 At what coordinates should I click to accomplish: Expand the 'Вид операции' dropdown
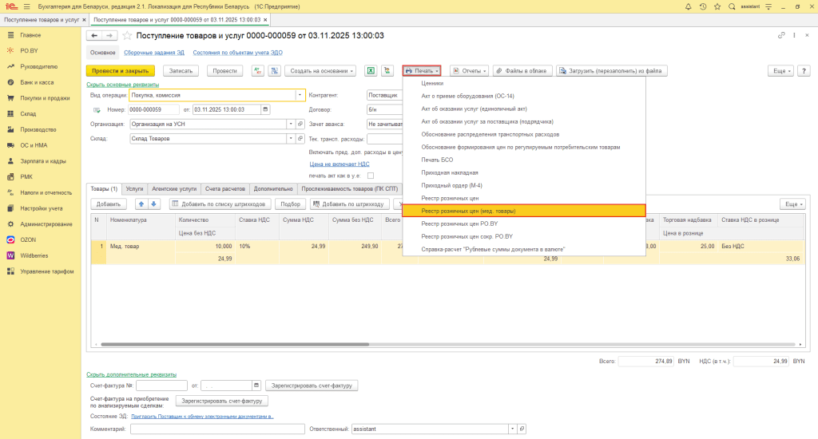click(x=300, y=95)
